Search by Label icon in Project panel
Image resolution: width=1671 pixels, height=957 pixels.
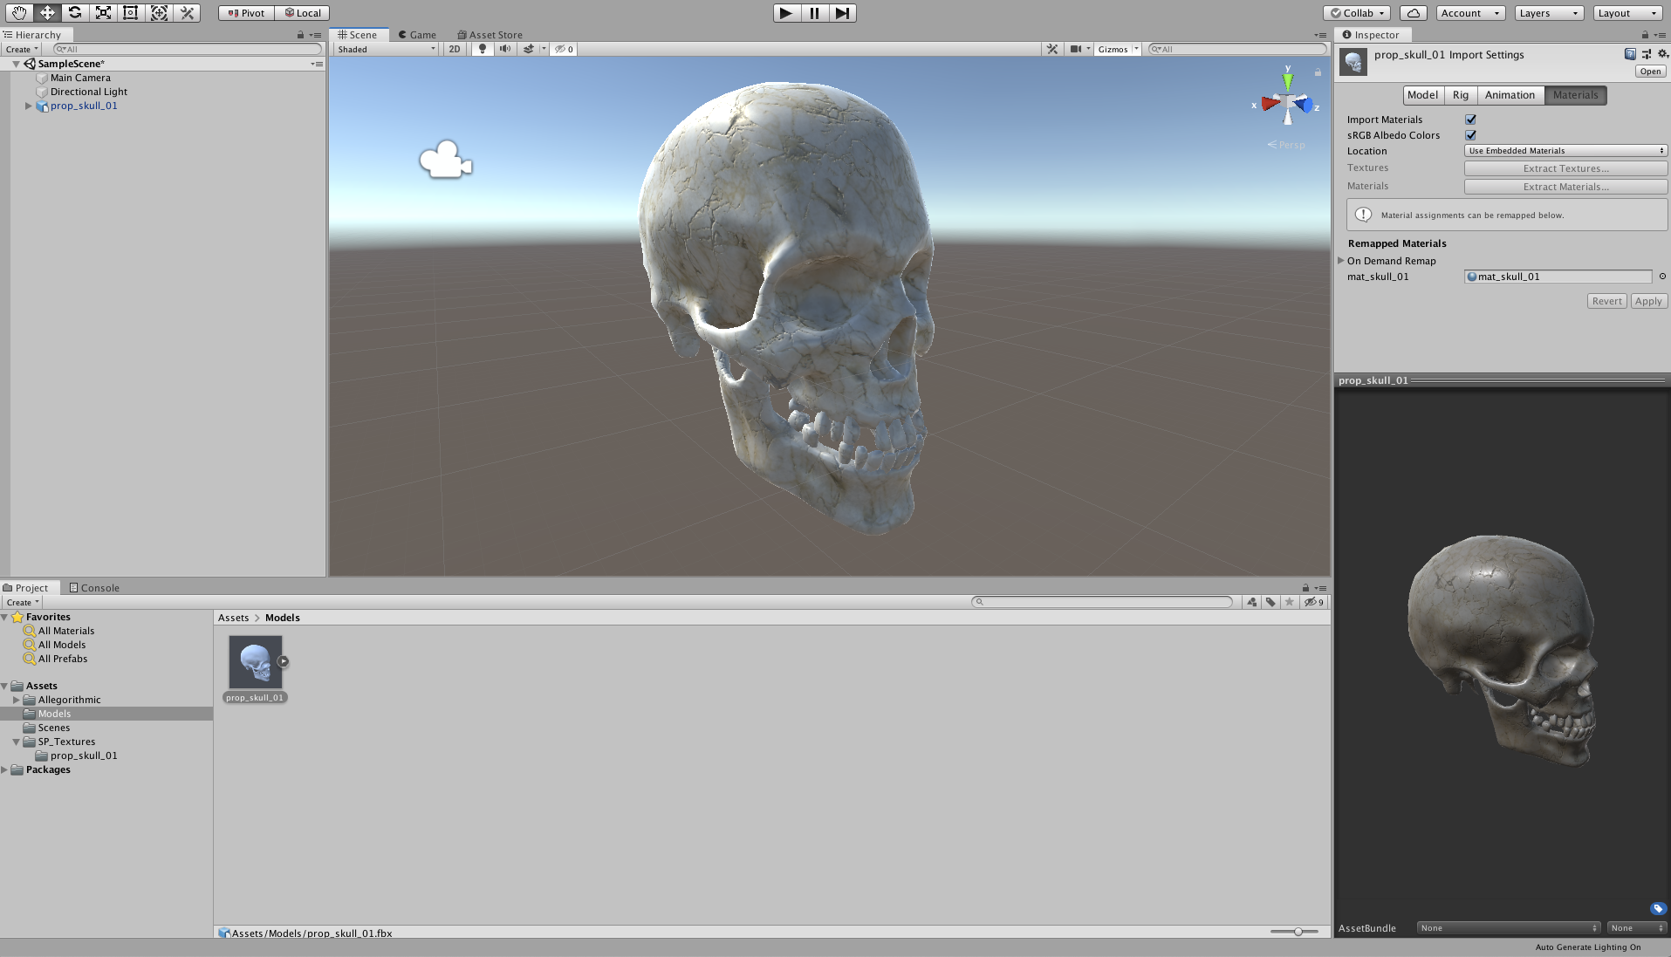(1270, 602)
